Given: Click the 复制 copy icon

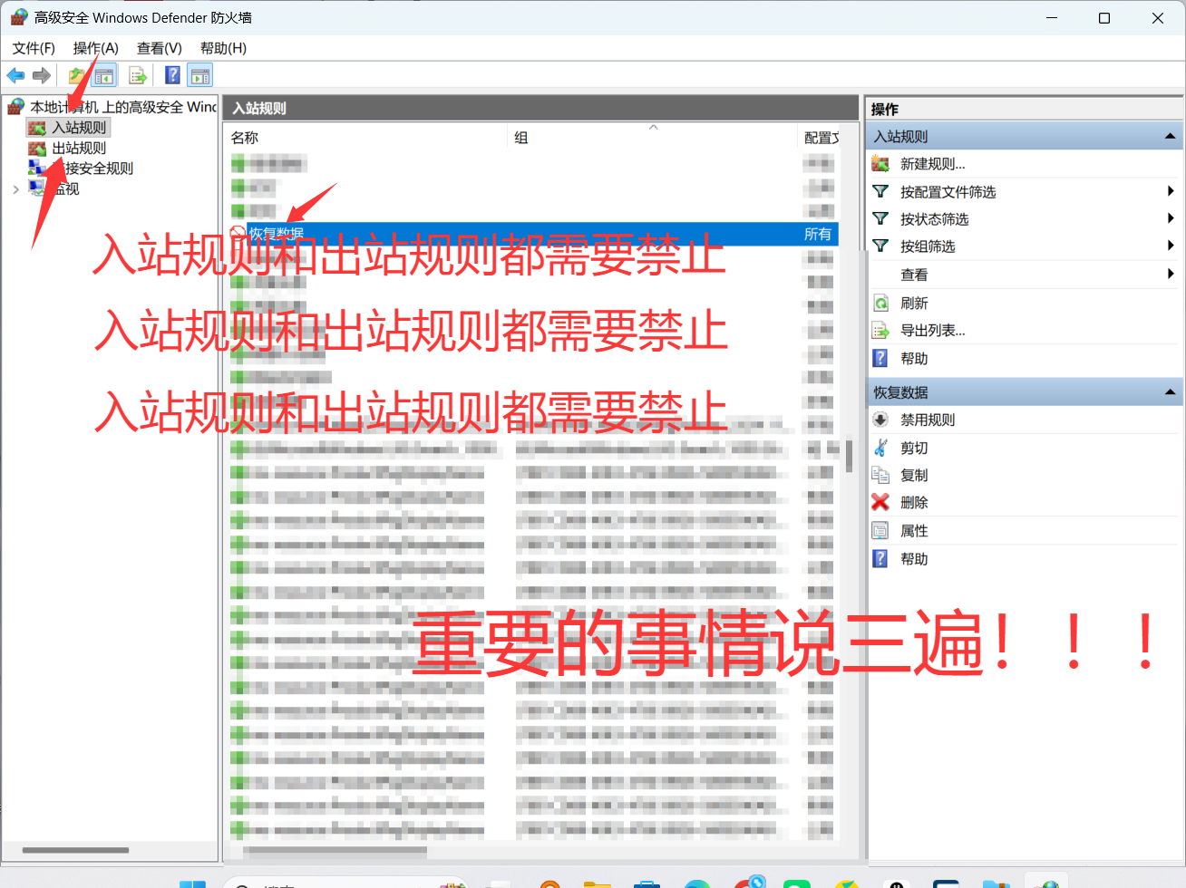Looking at the screenshot, I should (x=880, y=474).
